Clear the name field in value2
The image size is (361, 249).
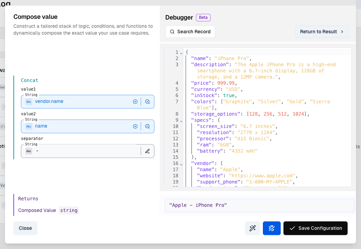pos(135,126)
